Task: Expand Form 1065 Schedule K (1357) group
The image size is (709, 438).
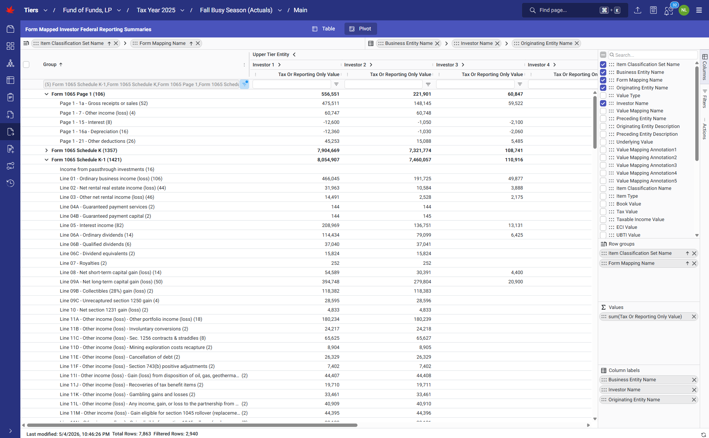Action: pyautogui.click(x=46, y=151)
